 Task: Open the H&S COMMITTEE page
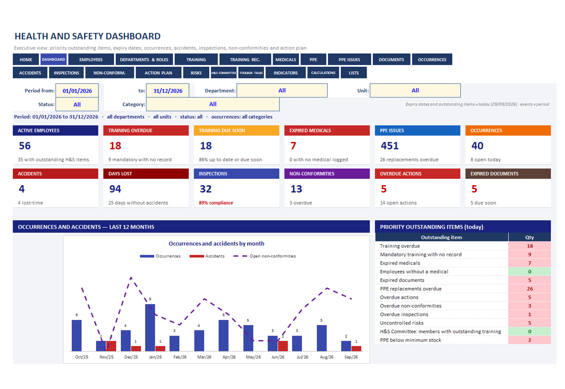pyautogui.click(x=224, y=73)
